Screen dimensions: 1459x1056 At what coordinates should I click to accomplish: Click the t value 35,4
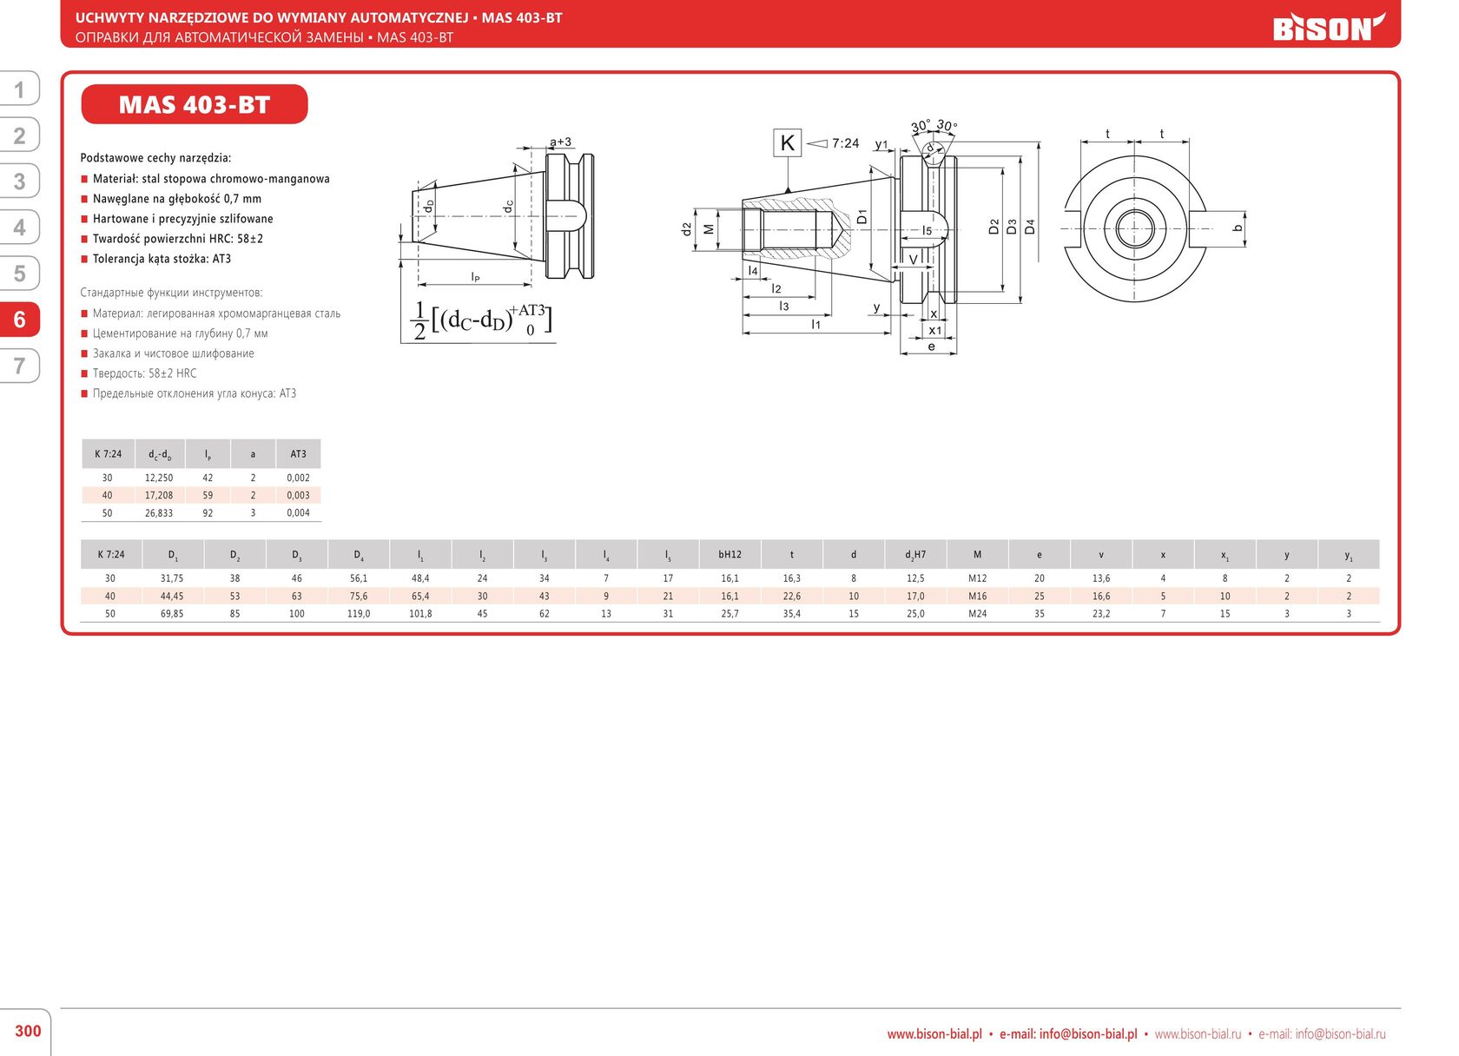pyautogui.click(x=792, y=614)
